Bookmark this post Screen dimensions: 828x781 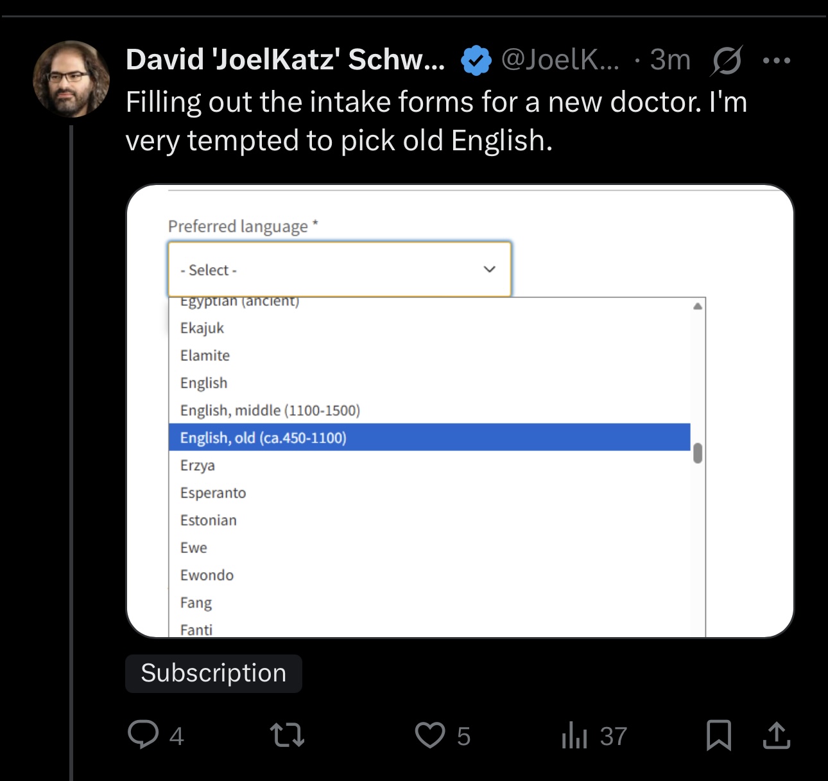click(x=718, y=735)
